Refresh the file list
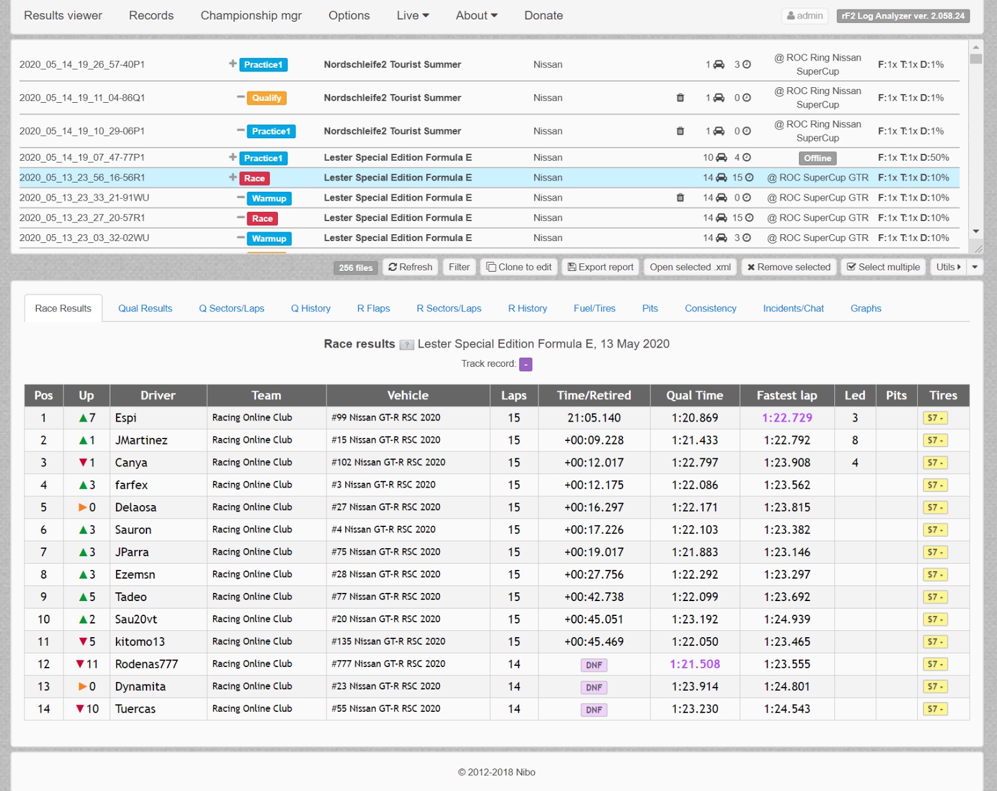The width and height of the screenshot is (997, 791). (410, 267)
